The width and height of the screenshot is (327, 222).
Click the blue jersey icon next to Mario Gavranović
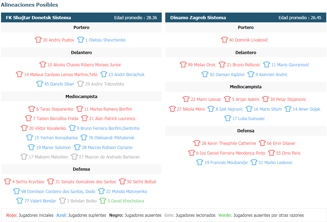[x=266, y=65]
